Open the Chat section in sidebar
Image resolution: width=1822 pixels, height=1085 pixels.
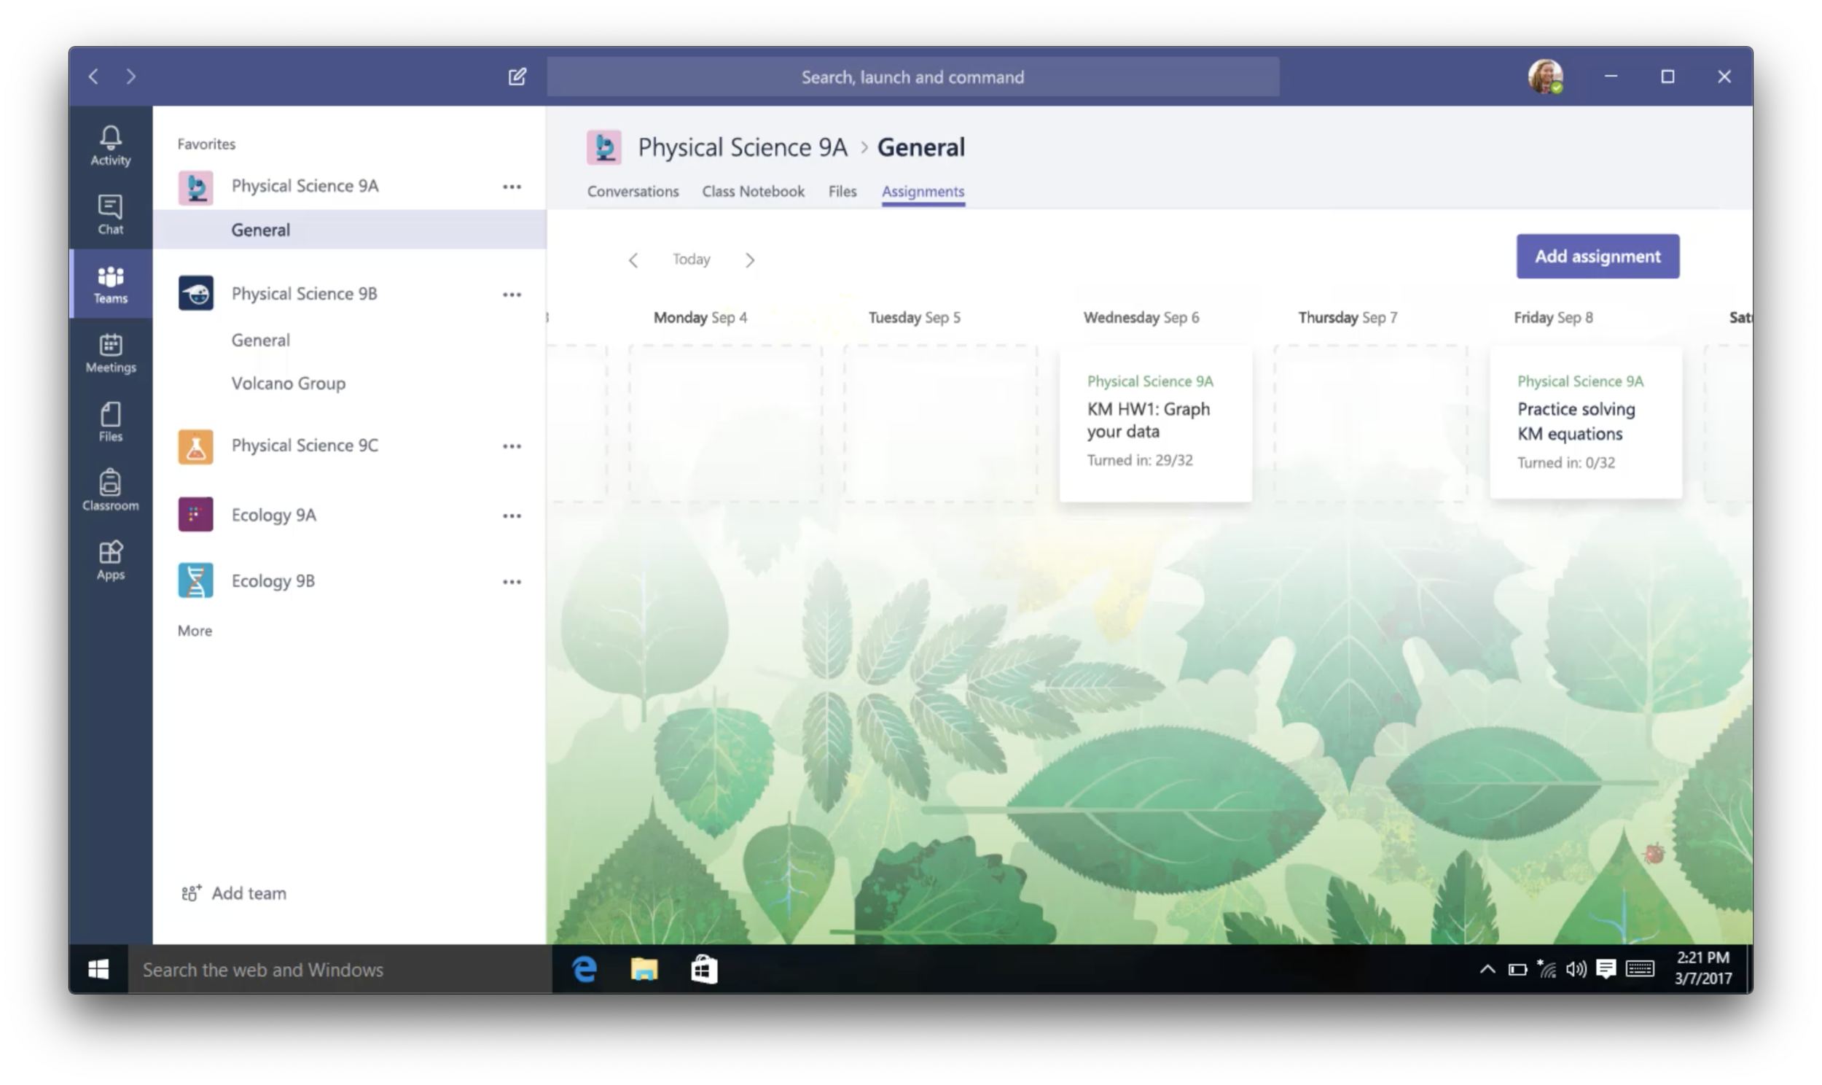pos(110,214)
